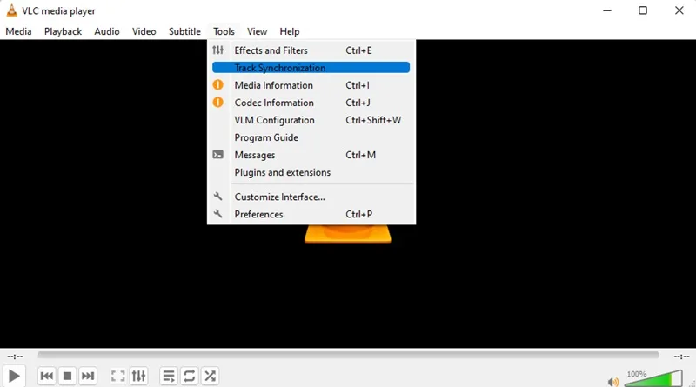696x387 pixels.
Task: Open VLM Configuration menu entry
Action: click(311, 120)
